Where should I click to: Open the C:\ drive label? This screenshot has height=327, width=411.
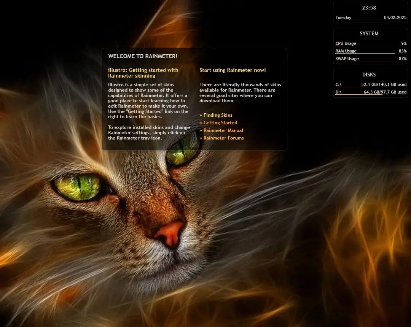point(338,84)
